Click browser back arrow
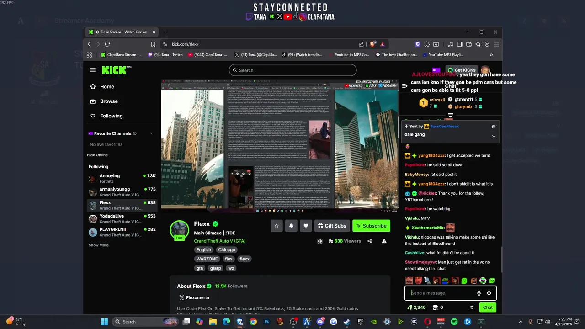 (x=89, y=44)
